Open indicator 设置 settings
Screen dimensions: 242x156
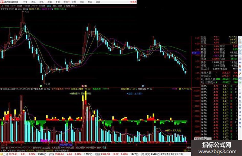click(104, 148)
